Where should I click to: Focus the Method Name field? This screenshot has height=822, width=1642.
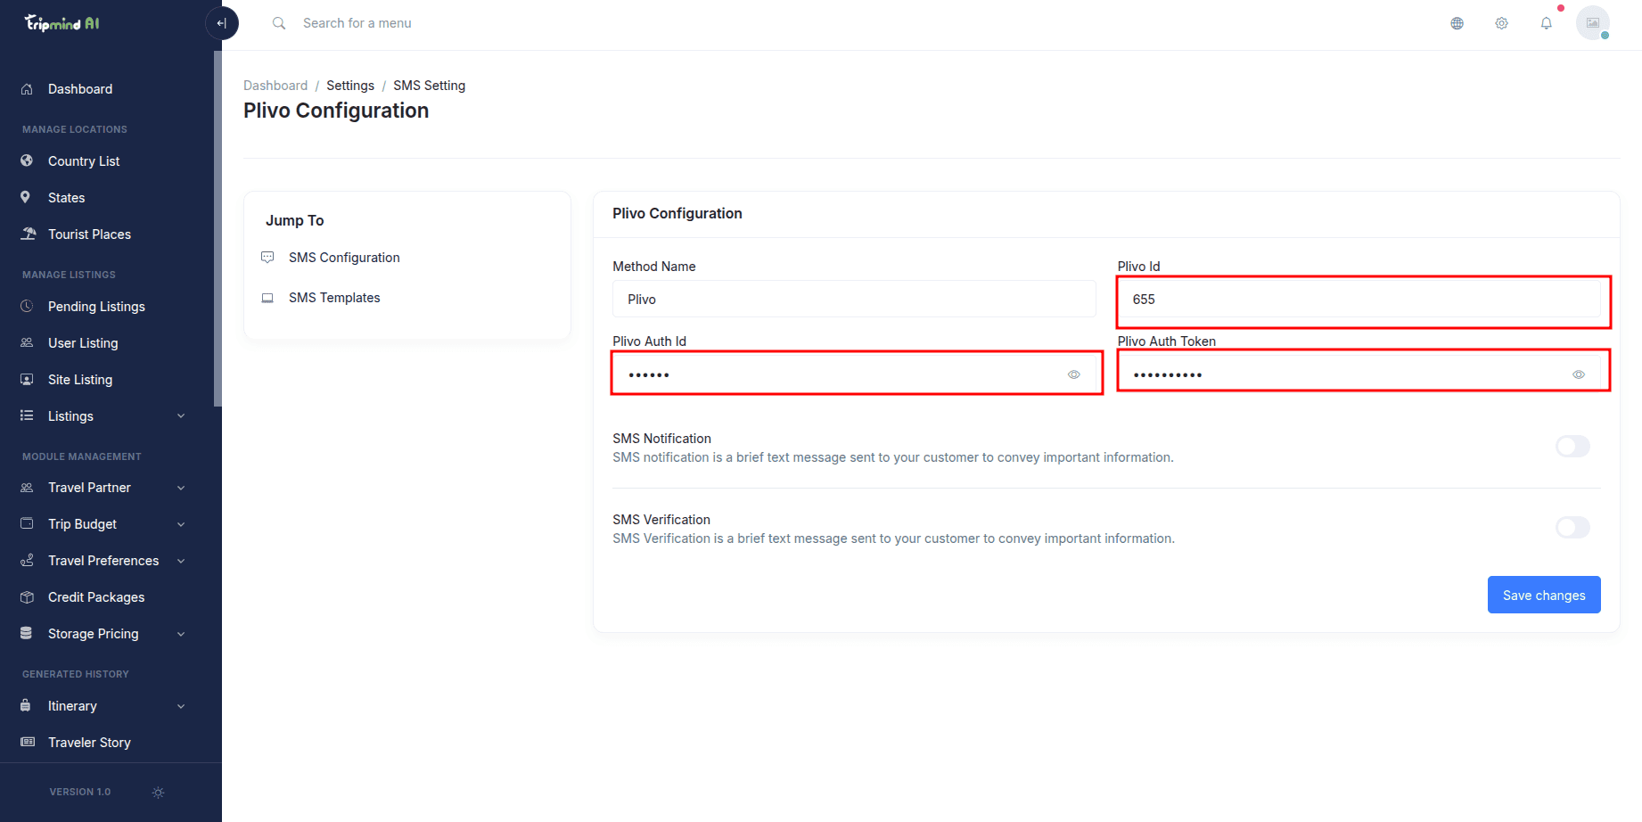854,299
